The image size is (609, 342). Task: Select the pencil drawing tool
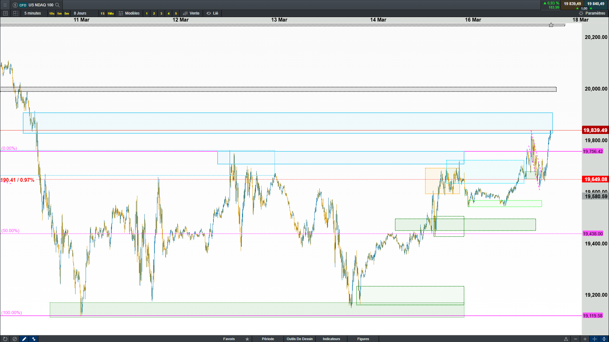pos(24,339)
